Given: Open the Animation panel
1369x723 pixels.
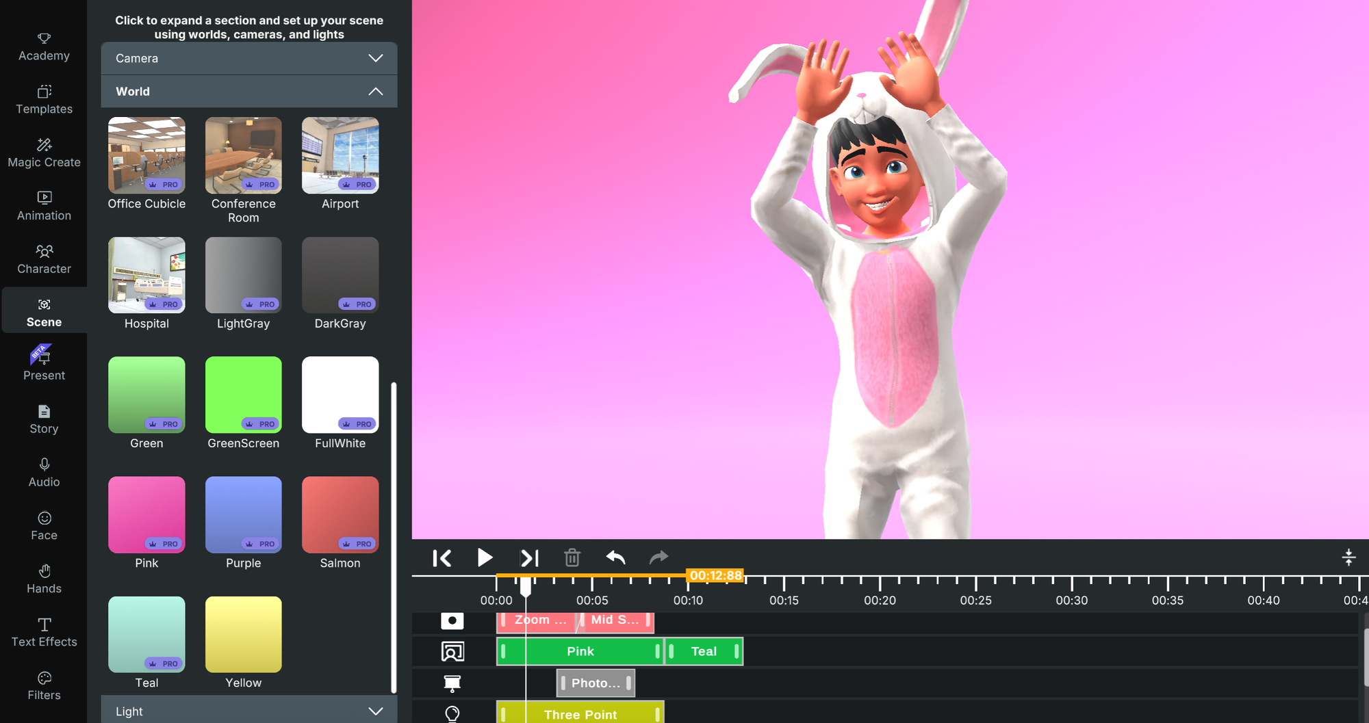Looking at the screenshot, I should pyautogui.click(x=43, y=205).
